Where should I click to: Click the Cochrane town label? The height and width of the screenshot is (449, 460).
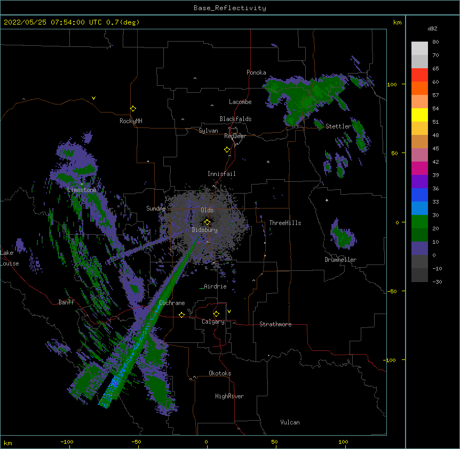172,303
